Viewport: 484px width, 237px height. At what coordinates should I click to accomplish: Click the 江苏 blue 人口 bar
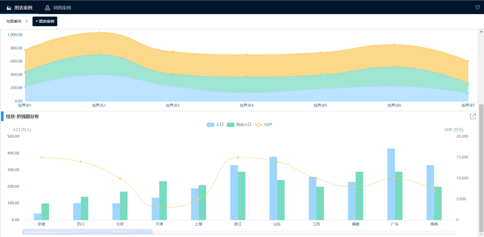click(x=313, y=198)
